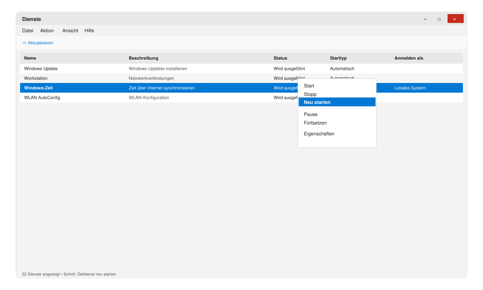Close the Dienste window
The width and height of the screenshot is (483, 290).
(x=455, y=19)
